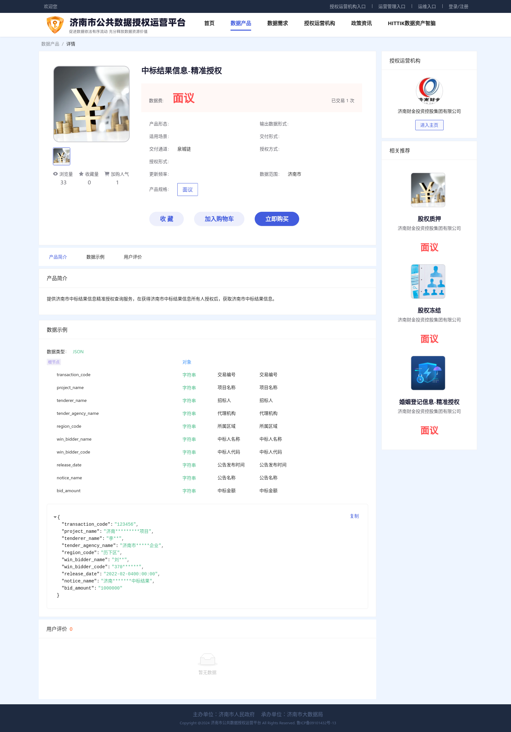Image resolution: width=511 pixels, height=732 pixels.
Task: Open the 数据需求 navigation item
Action: point(278,23)
